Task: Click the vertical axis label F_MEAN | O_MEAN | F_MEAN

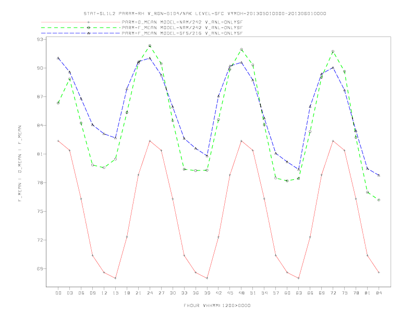Action: pyautogui.click(x=20, y=164)
